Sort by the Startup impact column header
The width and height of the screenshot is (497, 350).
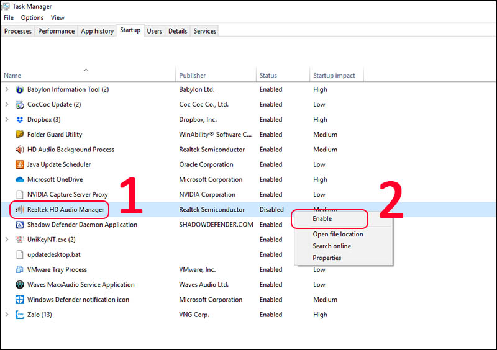pyautogui.click(x=334, y=76)
